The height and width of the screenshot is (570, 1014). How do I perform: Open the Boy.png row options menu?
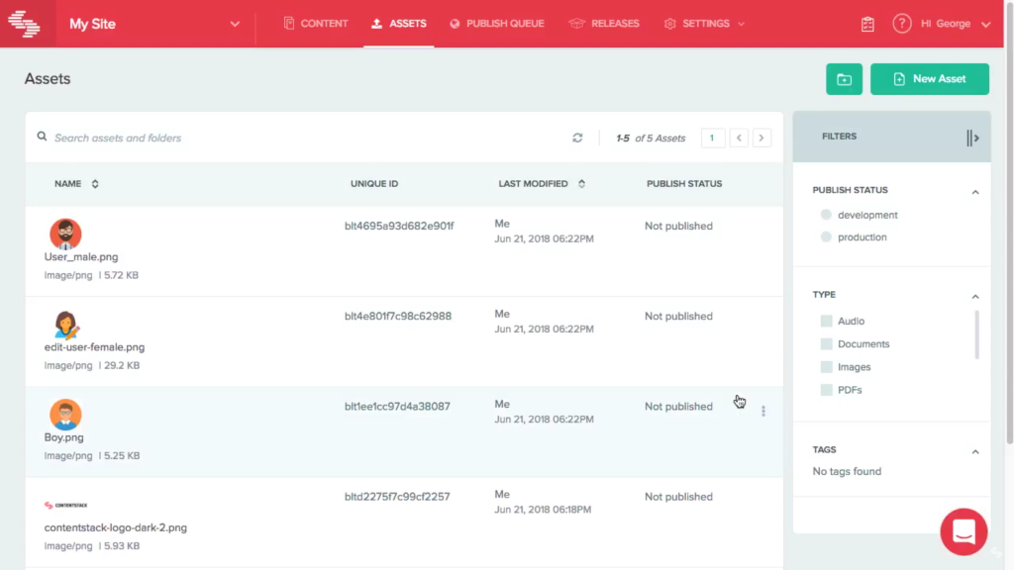[762, 411]
